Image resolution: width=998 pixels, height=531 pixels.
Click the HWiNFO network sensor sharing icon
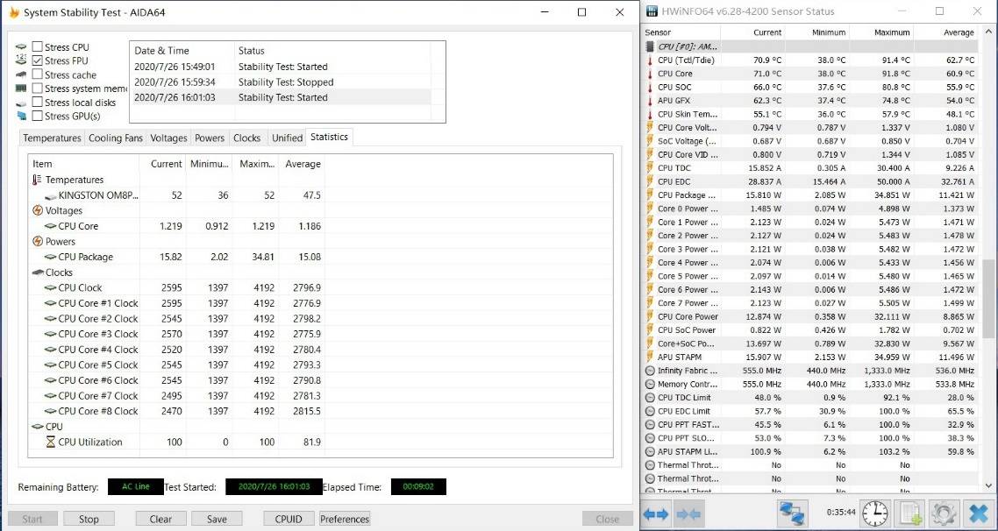[x=793, y=513]
